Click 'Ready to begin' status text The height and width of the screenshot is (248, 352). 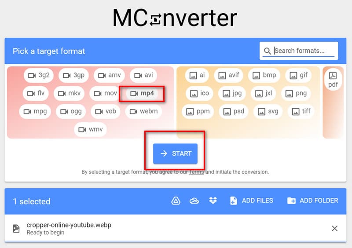pyautogui.click(x=46, y=233)
